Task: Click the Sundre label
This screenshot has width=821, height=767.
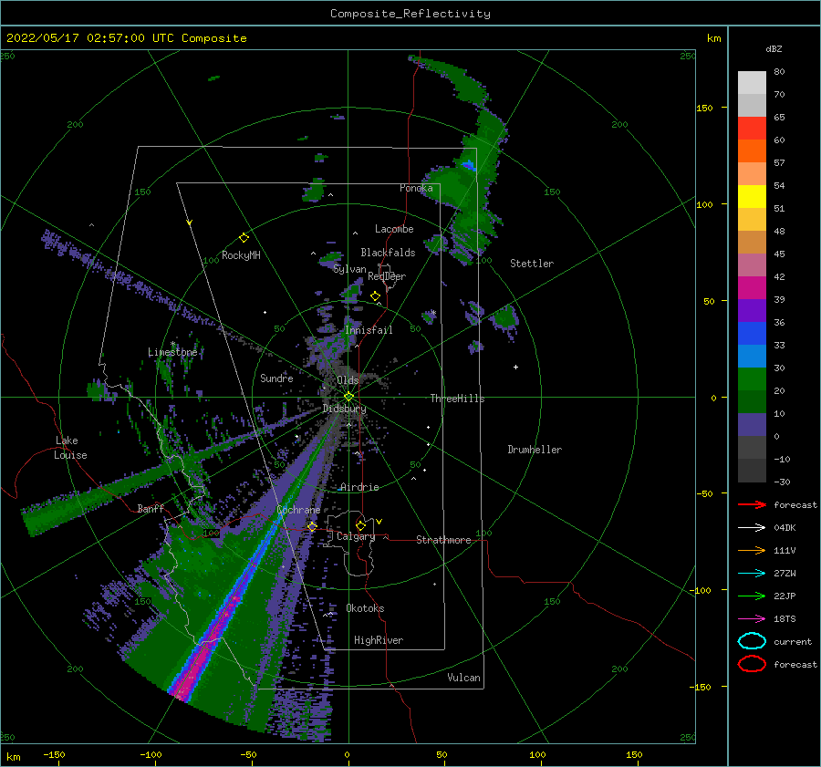Action: pyautogui.click(x=276, y=378)
